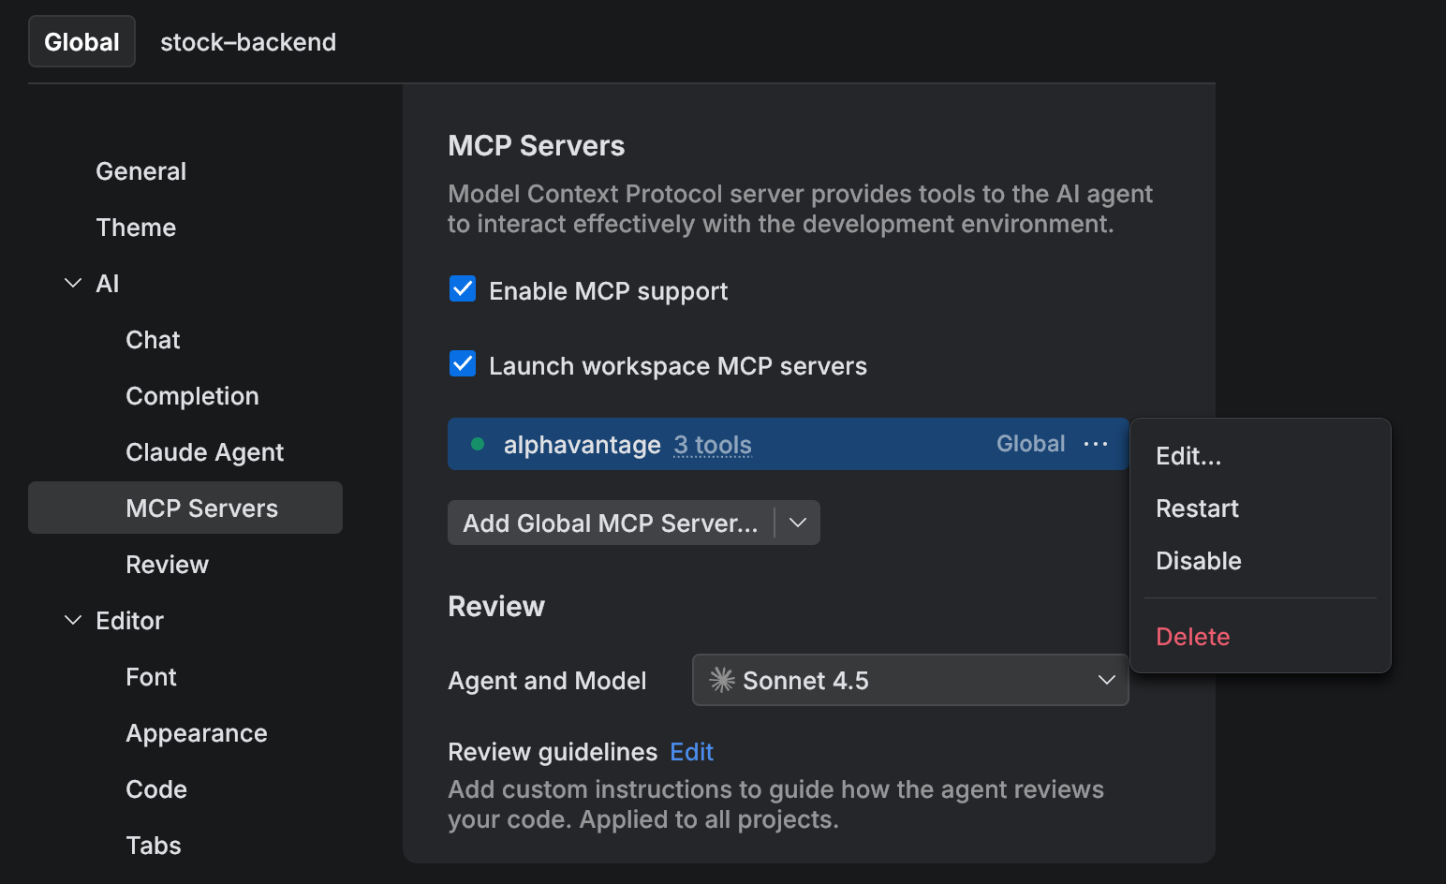Disable the Enable MCP support checkbox
1446x884 pixels.
[x=462, y=289]
